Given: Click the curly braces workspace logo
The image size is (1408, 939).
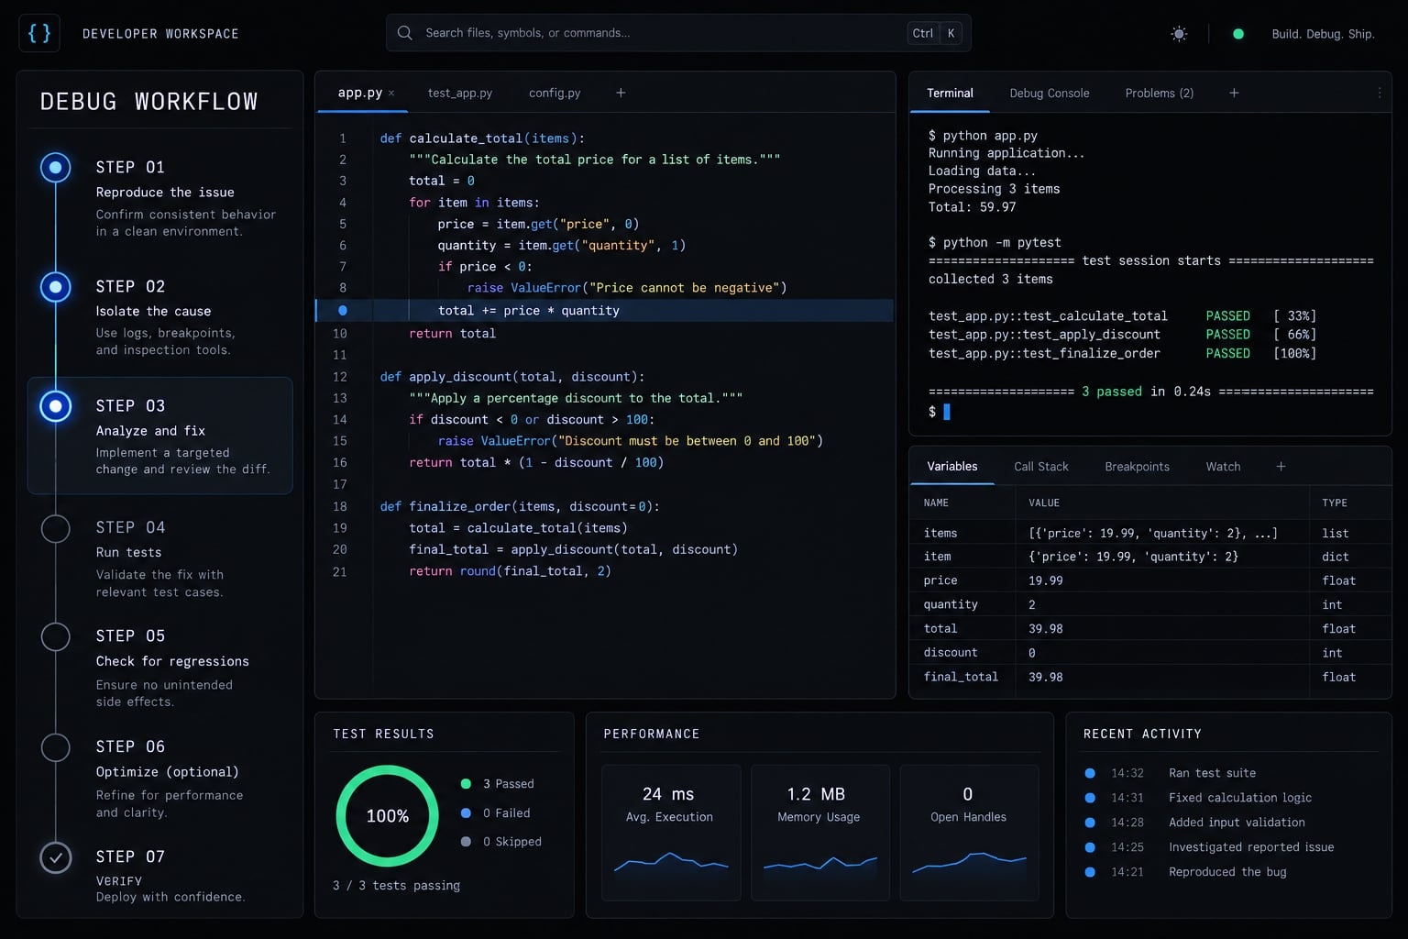Looking at the screenshot, I should click(39, 33).
